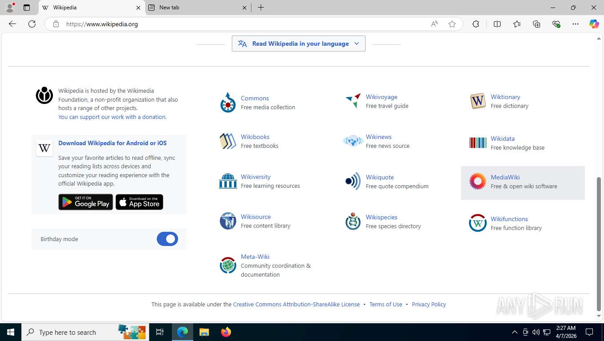Close the Wikipedia tab
This screenshot has height=341, width=604.
pyautogui.click(x=138, y=8)
